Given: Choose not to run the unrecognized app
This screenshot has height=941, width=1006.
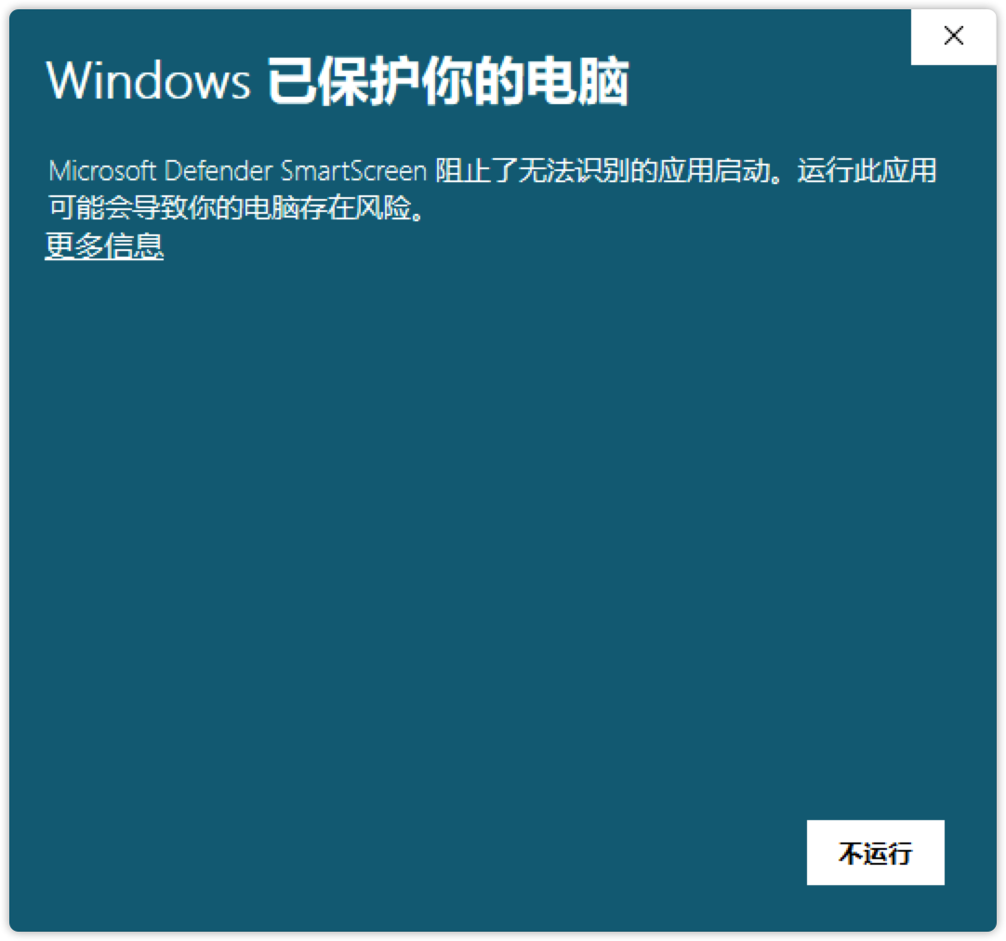Looking at the screenshot, I should tap(875, 853).
